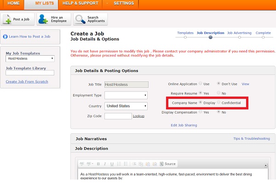Open the My Job Templates dropdown

[30, 58]
